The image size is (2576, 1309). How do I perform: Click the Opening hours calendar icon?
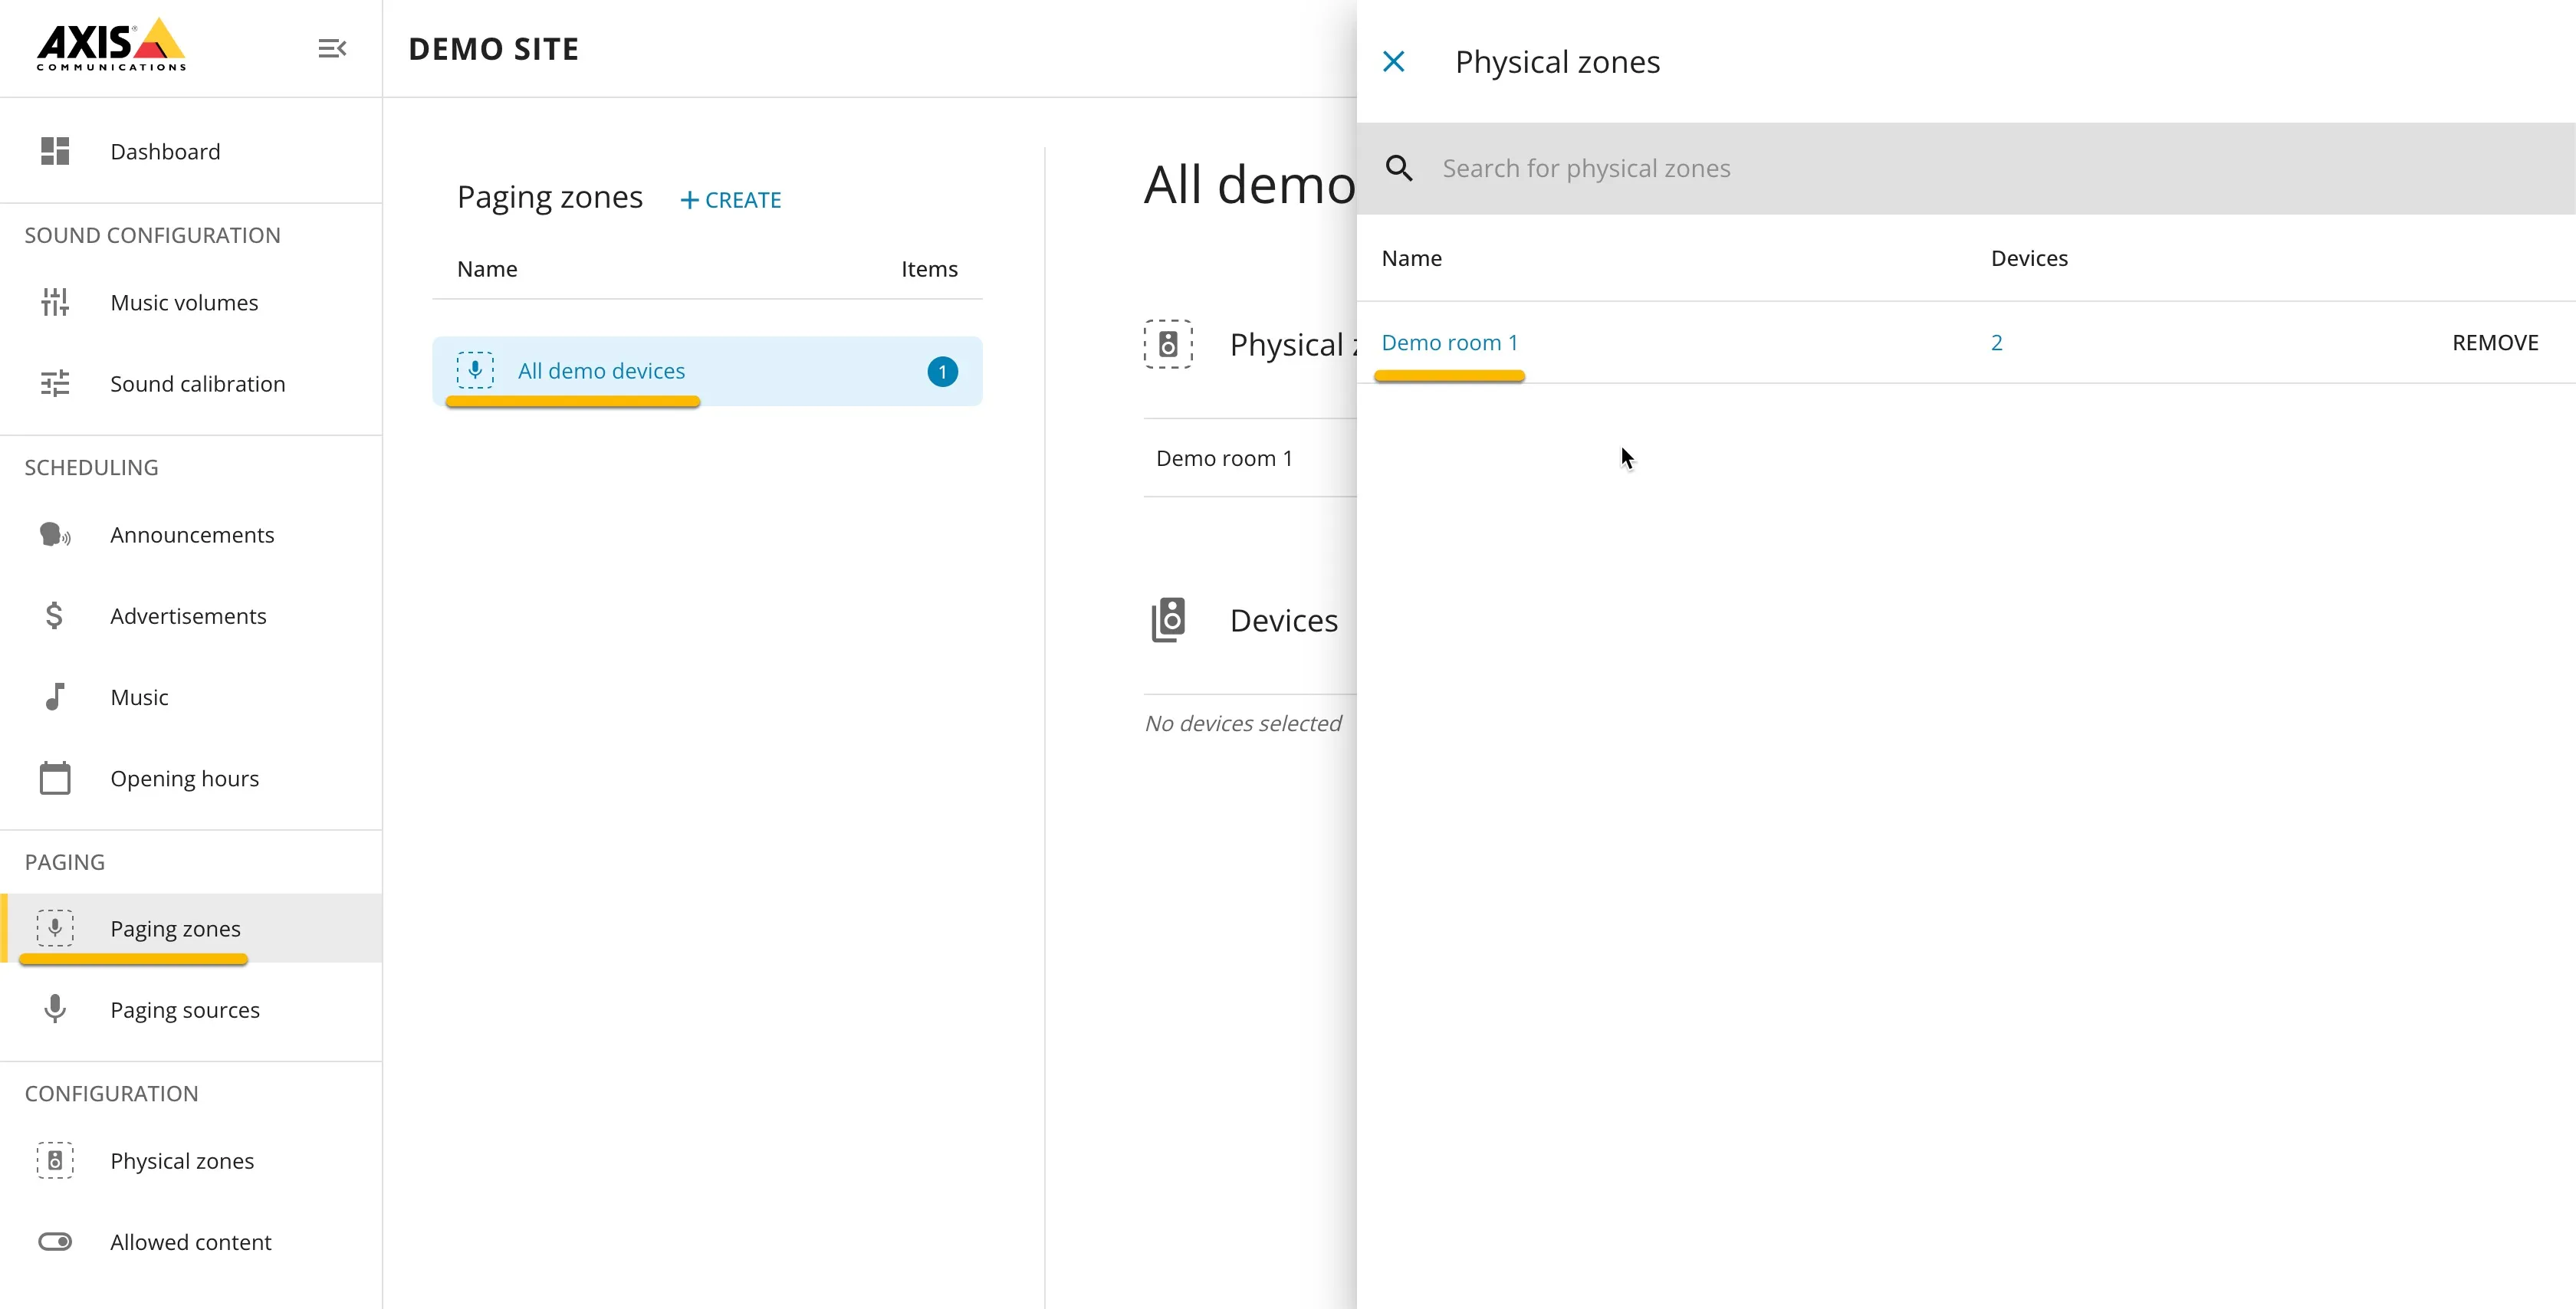55,777
